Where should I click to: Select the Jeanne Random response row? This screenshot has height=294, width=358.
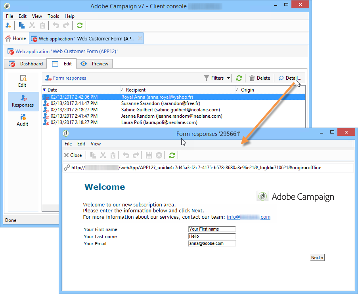[x=174, y=116]
